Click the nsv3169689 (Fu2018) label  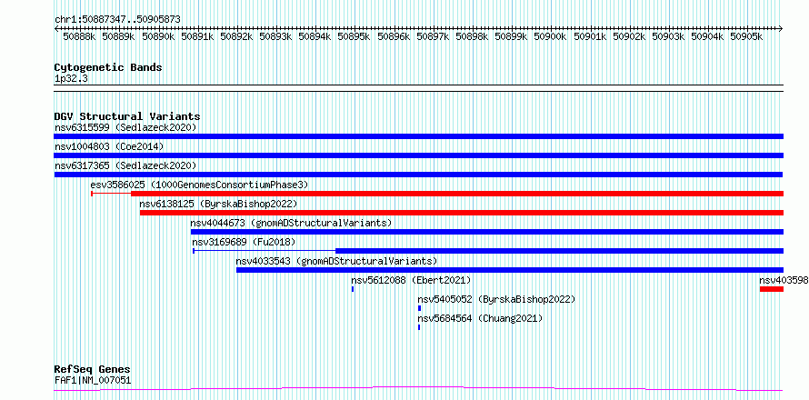244,242
